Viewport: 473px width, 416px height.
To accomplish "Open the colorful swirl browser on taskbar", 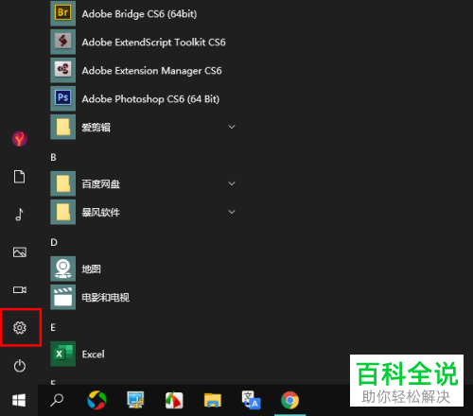I will (96, 400).
